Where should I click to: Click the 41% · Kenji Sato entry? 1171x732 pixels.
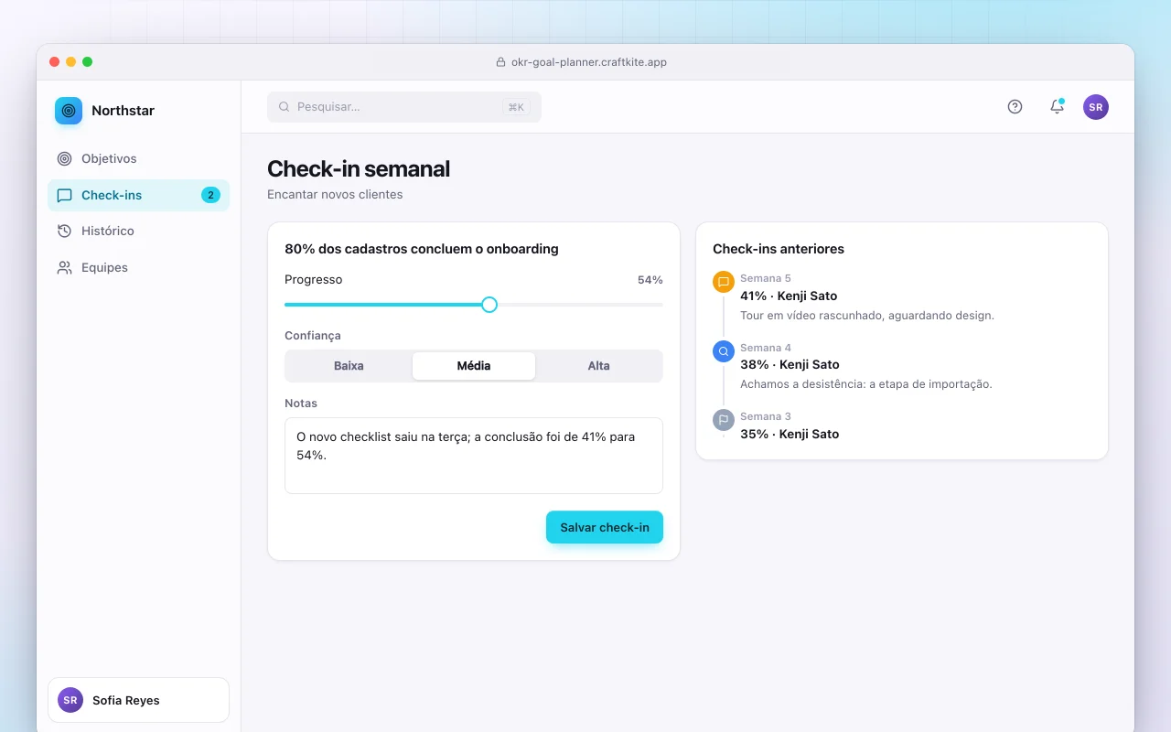click(789, 296)
